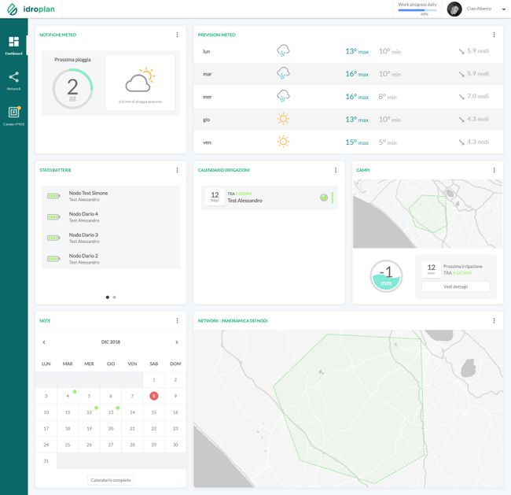Click the DIC 2018 month label
This screenshot has height=495, width=511.
pyautogui.click(x=111, y=342)
